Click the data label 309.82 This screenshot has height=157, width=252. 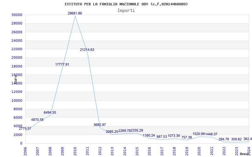(x=237, y=139)
